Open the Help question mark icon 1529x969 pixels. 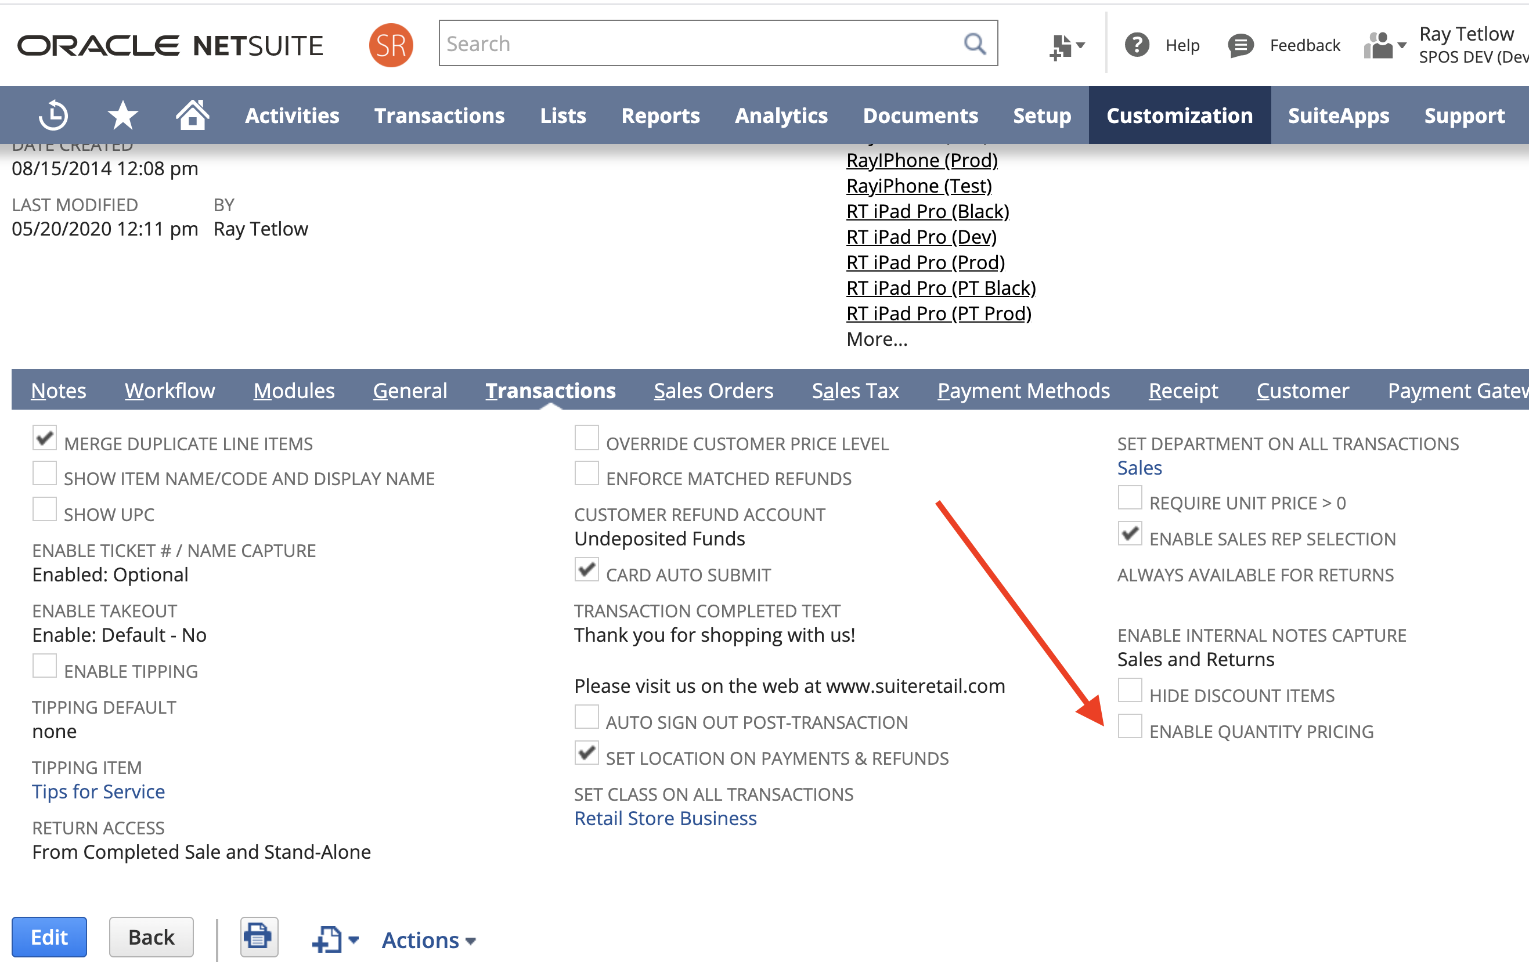tap(1137, 45)
